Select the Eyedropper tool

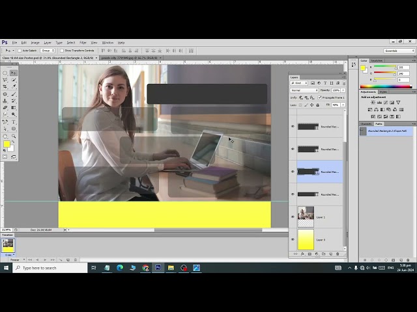click(x=14, y=86)
